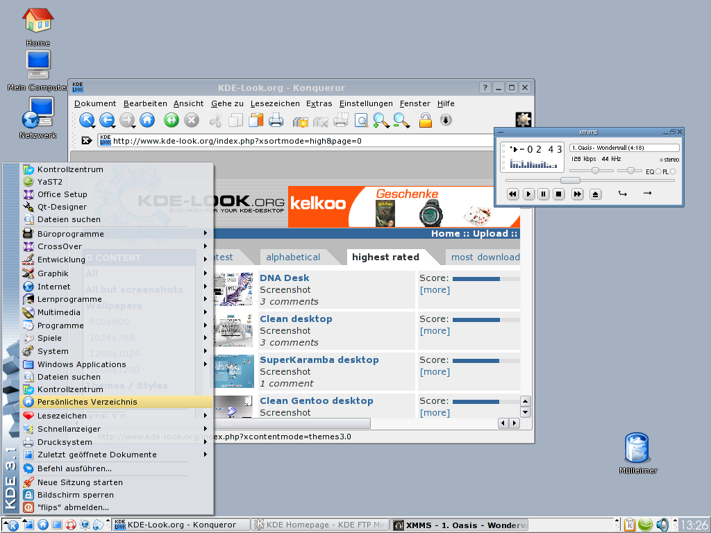Select Befehl ausführen... in the K menu
The image size is (711, 533).
(117, 468)
